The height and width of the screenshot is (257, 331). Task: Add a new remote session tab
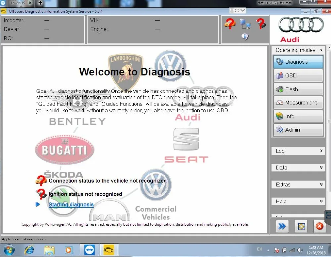tap(40, 3)
